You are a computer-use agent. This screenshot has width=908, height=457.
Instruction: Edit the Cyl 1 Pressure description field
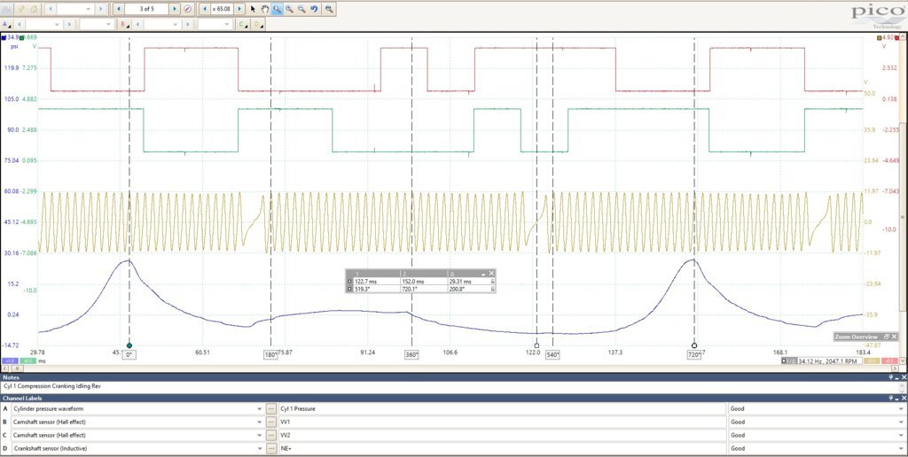click(x=502, y=408)
